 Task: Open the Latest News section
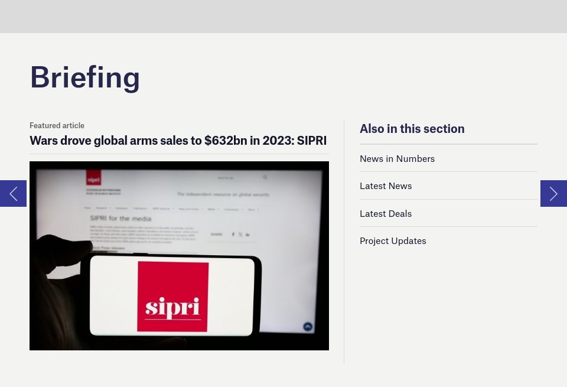pos(386,186)
